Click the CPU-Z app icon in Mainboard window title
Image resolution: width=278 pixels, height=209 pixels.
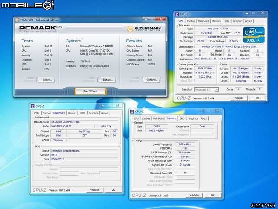click(x=33, y=106)
